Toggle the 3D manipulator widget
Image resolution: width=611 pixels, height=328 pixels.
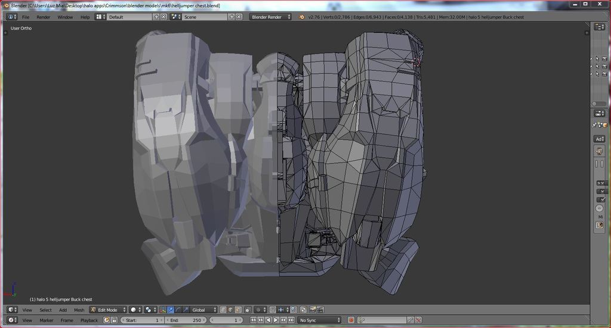(x=163, y=310)
